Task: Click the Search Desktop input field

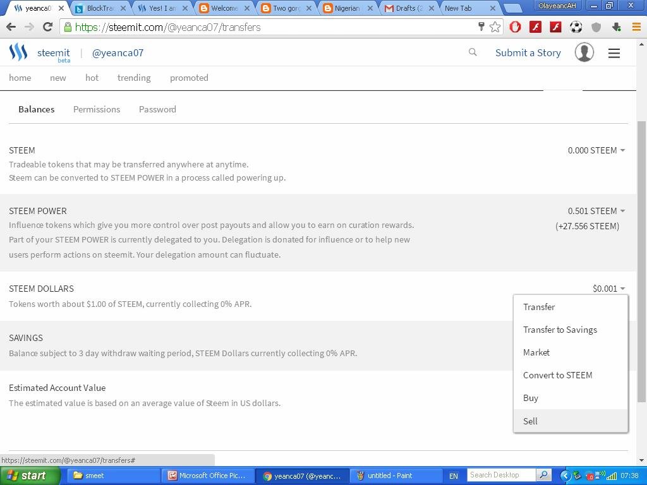Action: point(501,475)
